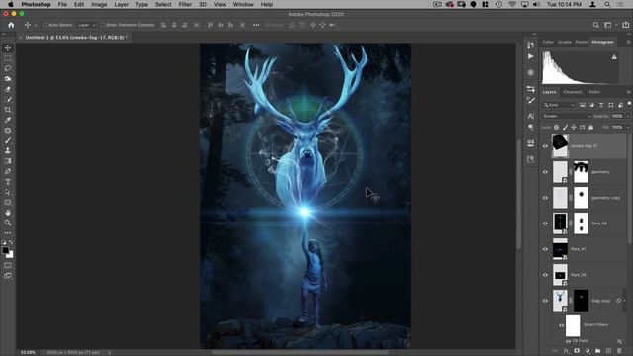Open the Histogram panel flyout menu
The image size is (633, 356).
[628, 42]
